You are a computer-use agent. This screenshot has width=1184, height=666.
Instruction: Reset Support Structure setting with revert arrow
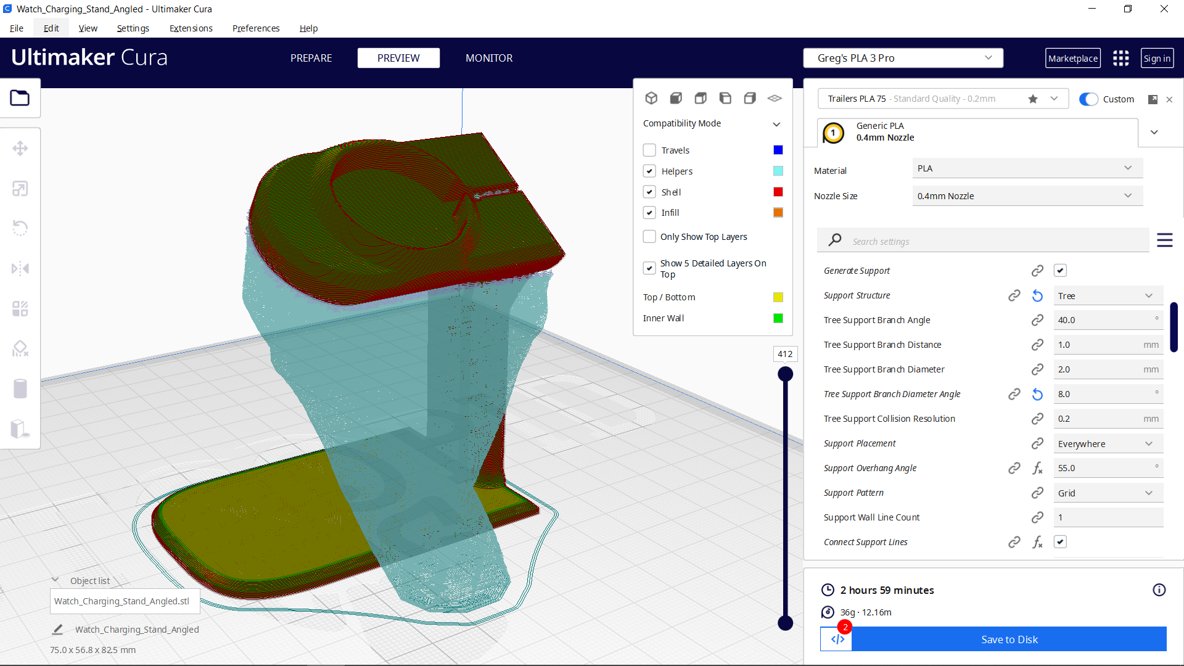[x=1037, y=296]
